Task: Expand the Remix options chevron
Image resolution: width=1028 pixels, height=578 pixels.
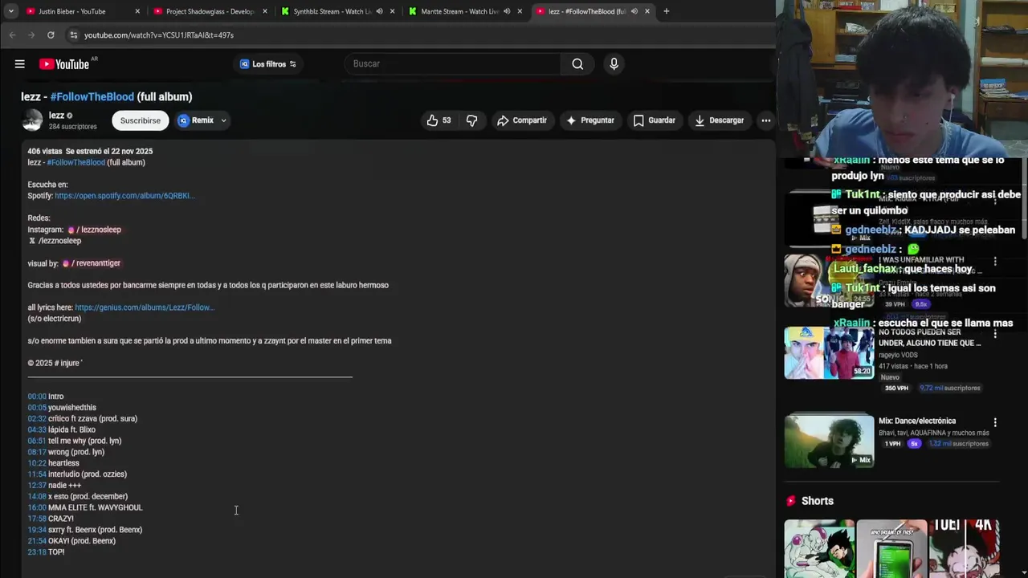Action: (224, 120)
